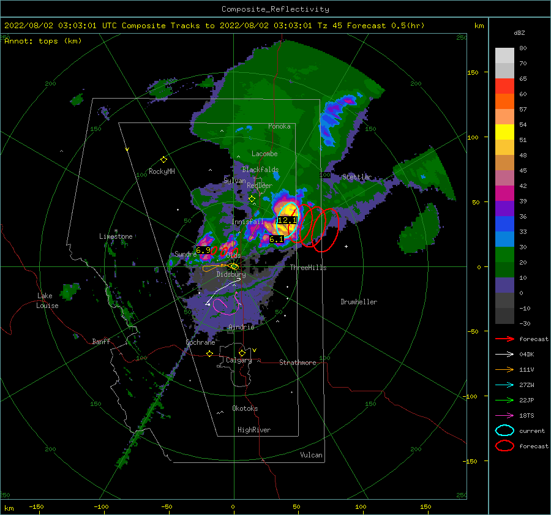Click the 65 dBZ gray swatch
Viewport: 551px width, 515px height.
coord(504,70)
